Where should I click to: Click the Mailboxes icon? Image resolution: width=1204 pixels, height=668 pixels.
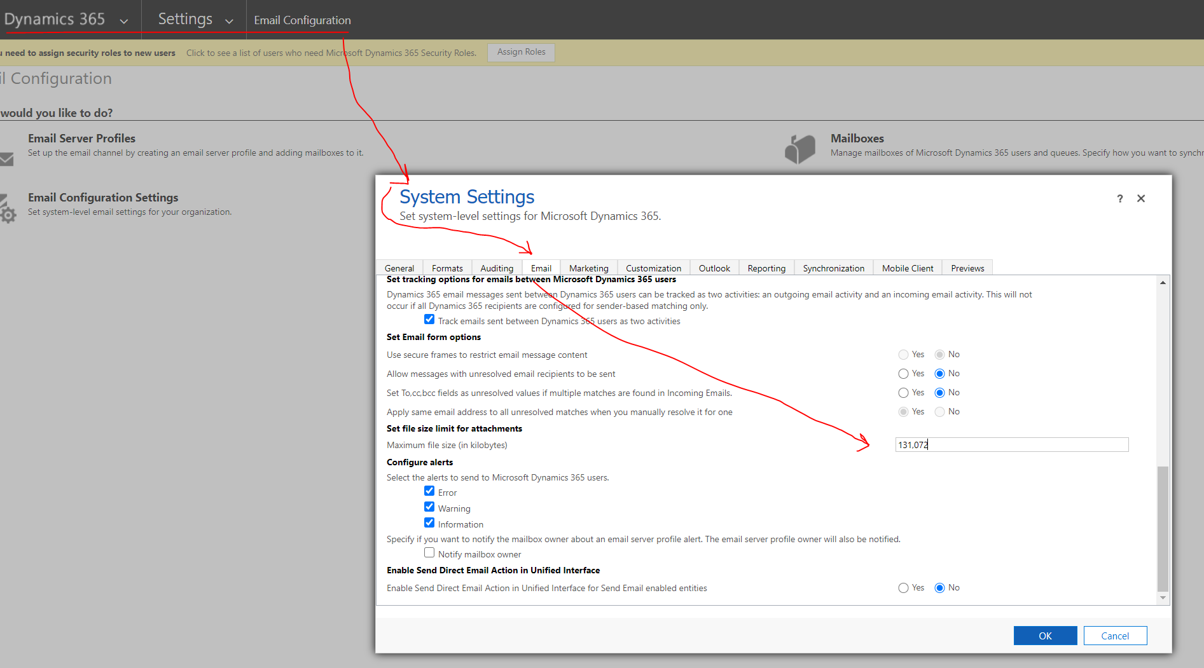pyautogui.click(x=799, y=149)
